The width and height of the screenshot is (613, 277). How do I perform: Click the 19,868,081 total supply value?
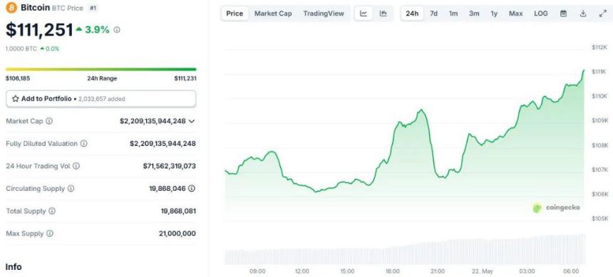[x=178, y=211]
